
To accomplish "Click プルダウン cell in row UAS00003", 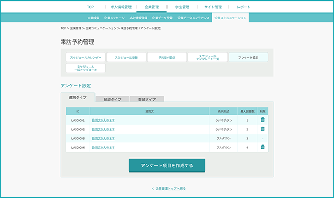I will point(223,138).
